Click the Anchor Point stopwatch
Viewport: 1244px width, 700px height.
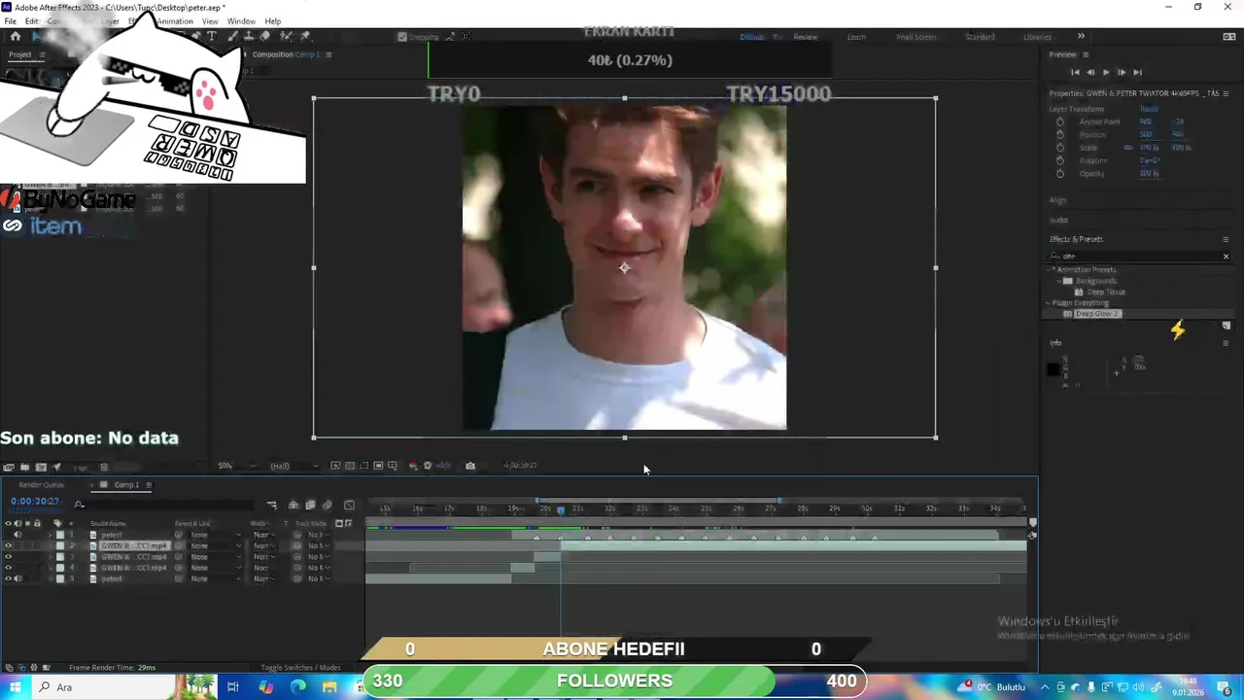point(1060,122)
